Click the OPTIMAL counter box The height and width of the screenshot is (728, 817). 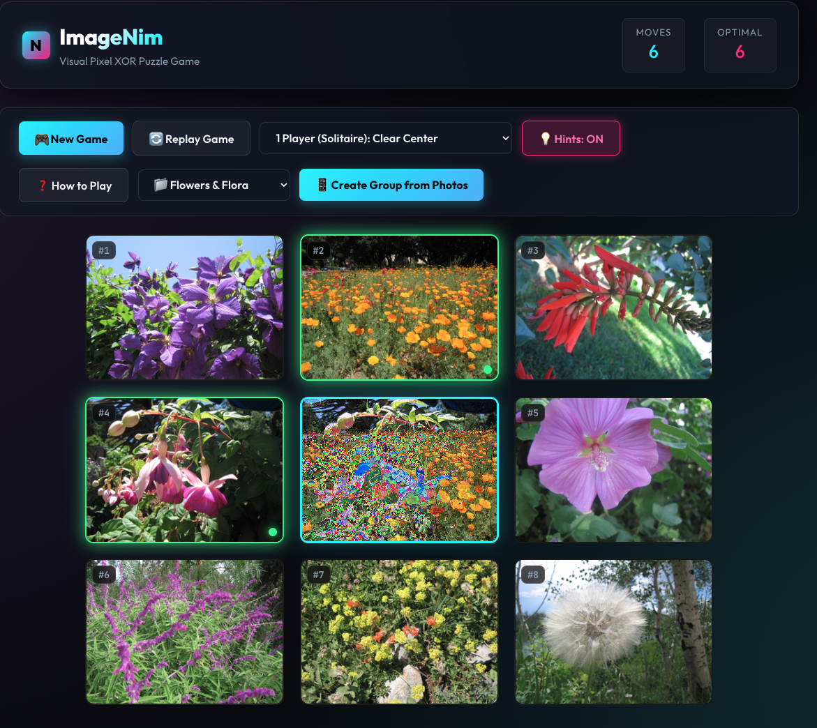pos(740,45)
